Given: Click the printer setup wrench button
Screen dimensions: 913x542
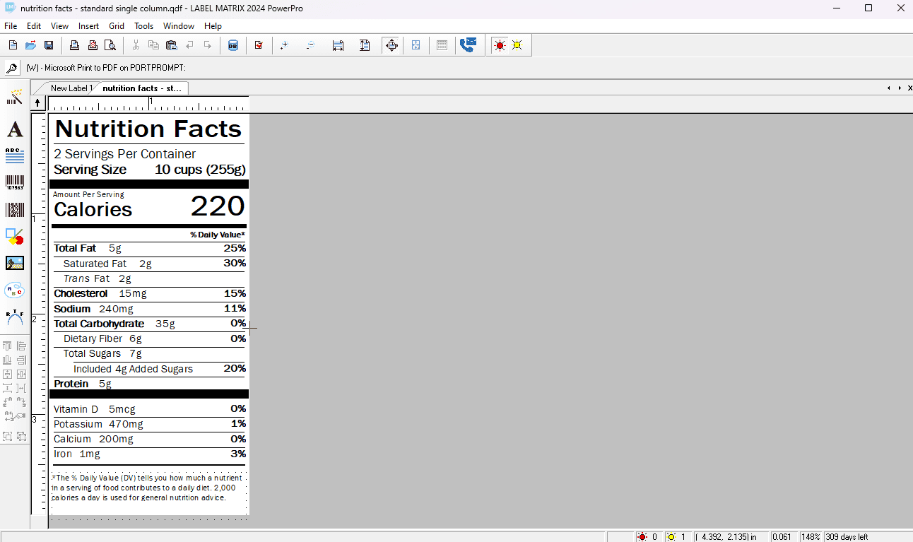Looking at the screenshot, I should pos(12,68).
